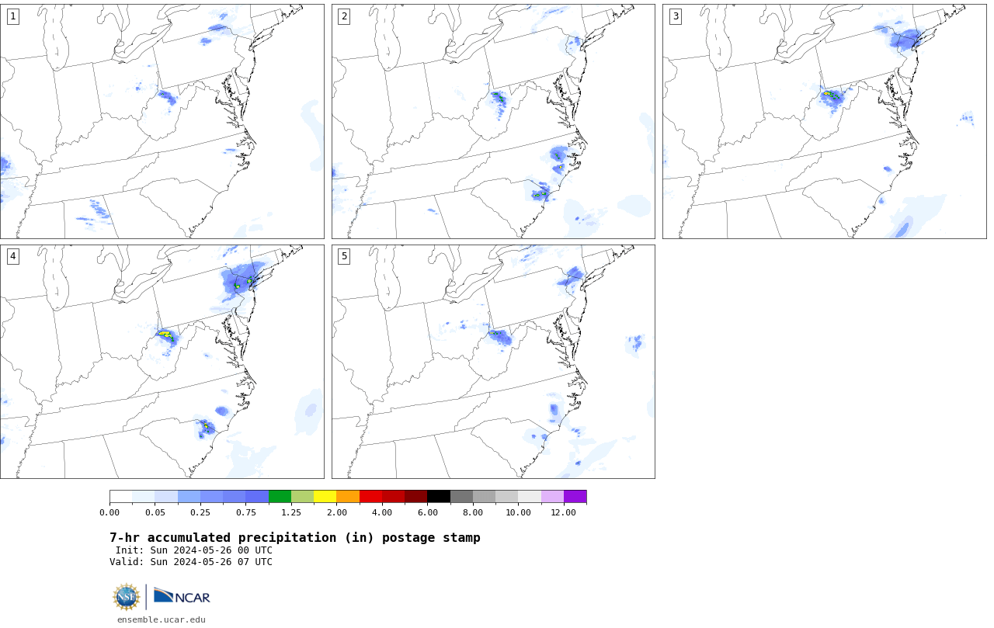Select the white 0.00 swatch at legend start
The width and height of the screenshot is (994, 628).
point(120,497)
